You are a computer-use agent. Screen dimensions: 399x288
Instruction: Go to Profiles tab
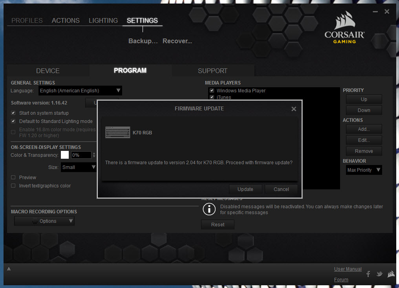[27, 20]
